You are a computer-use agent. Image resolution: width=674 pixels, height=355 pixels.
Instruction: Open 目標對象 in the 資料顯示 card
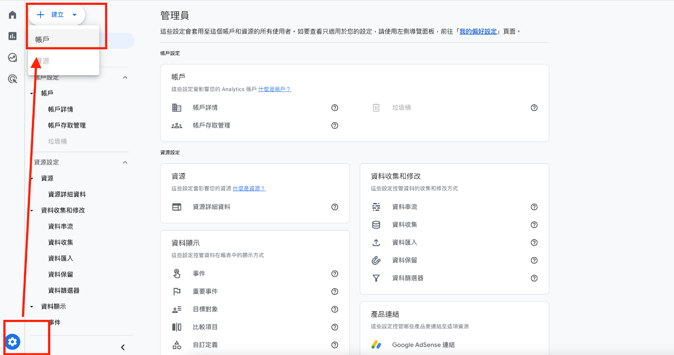tap(205, 310)
